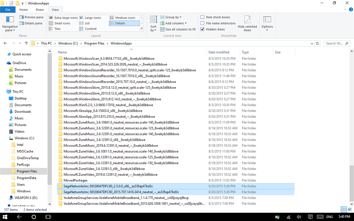The image size is (354, 221).
Task: Open the volume control in system tray
Action: coord(299,217)
